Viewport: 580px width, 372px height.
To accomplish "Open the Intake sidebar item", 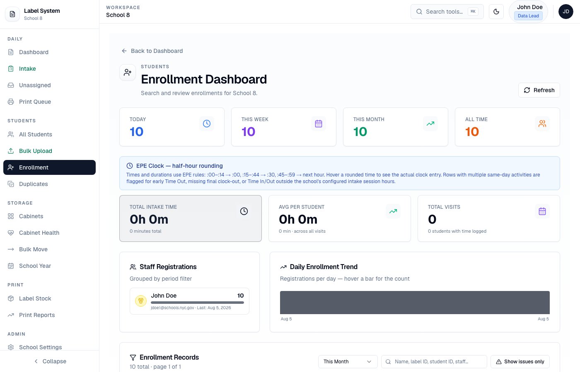I will click(x=49, y=69).
